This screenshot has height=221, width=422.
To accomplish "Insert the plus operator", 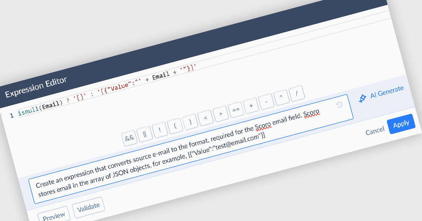I will pyautogui.click(x=251, y=105).
